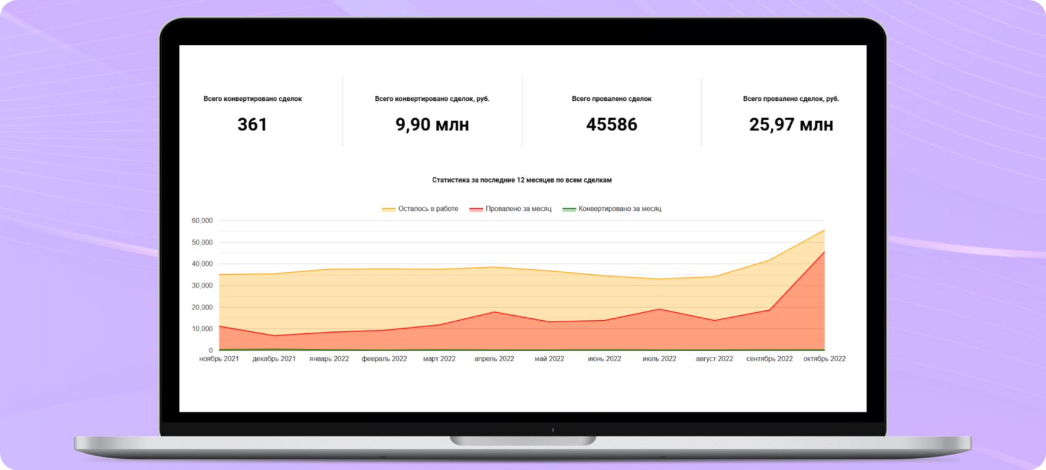Click the 'апрель 2022' axis label
The width and height of the screenshot is (1046, 470).
(x=494, y=359)
